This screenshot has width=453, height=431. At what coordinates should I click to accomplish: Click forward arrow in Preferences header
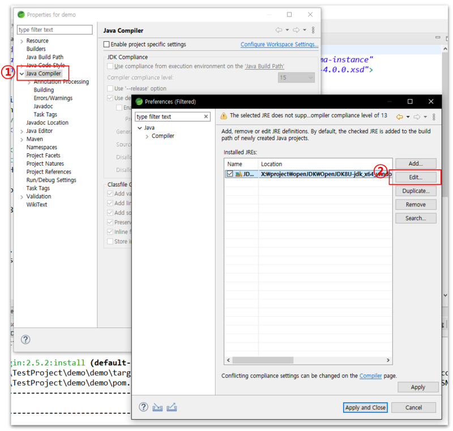click(x=417, y=117)
